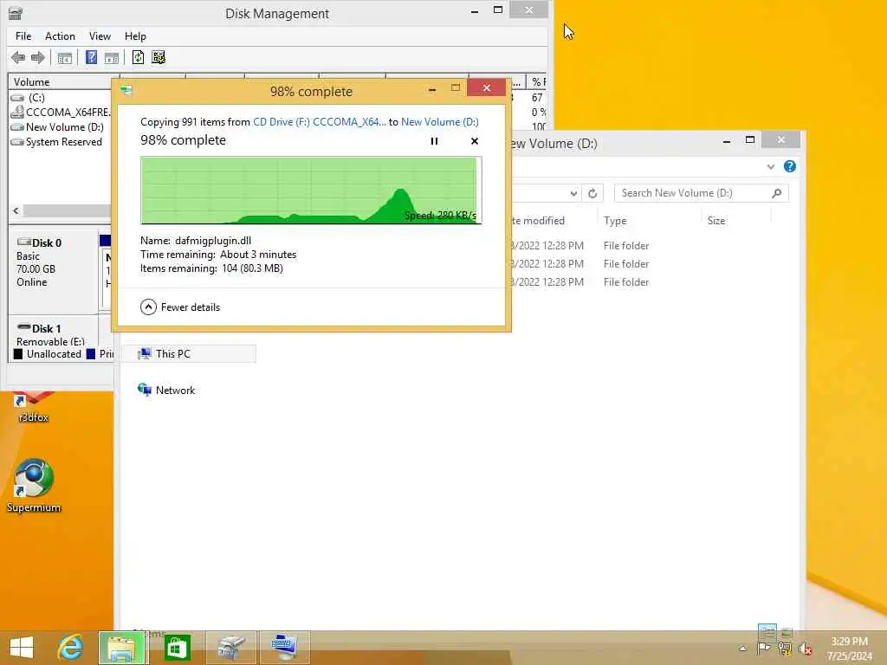Select the second File folder row
The image size is (887, 665).
pyautogui.click(x=626, y=264)
